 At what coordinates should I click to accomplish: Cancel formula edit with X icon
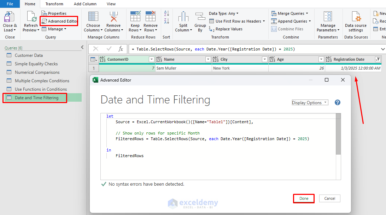(x=96, y=49)
